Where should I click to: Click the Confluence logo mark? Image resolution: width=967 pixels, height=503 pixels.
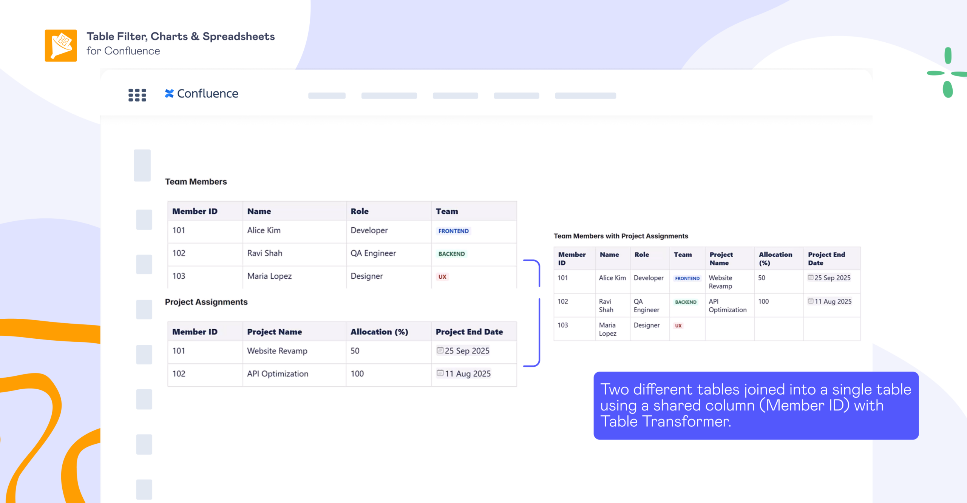click(x=170, y=93)
